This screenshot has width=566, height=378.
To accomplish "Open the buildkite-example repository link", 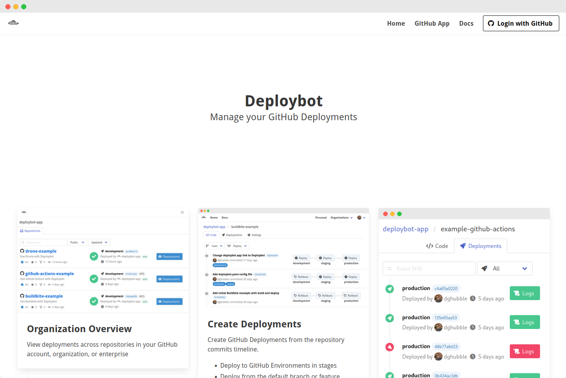I will pos(44,296).
